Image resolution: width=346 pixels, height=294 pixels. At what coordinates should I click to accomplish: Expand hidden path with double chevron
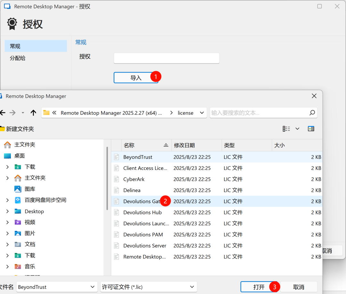(54, 113)
